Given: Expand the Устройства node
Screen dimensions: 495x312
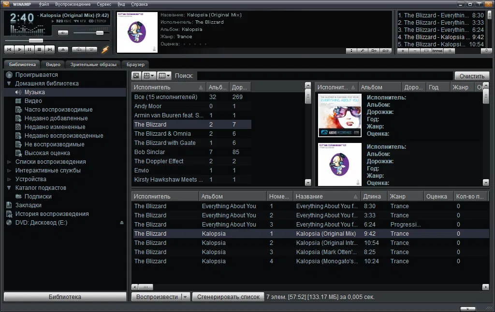Looking at the screenshot, I should [9, 179].
